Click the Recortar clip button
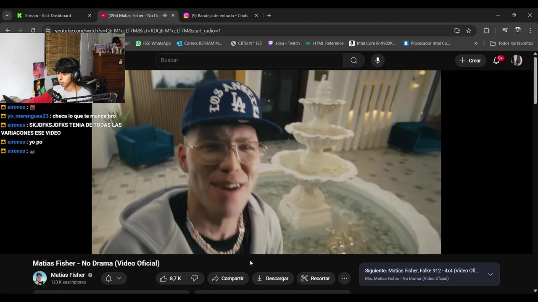The image size is (538, 302). click(316, 279)
